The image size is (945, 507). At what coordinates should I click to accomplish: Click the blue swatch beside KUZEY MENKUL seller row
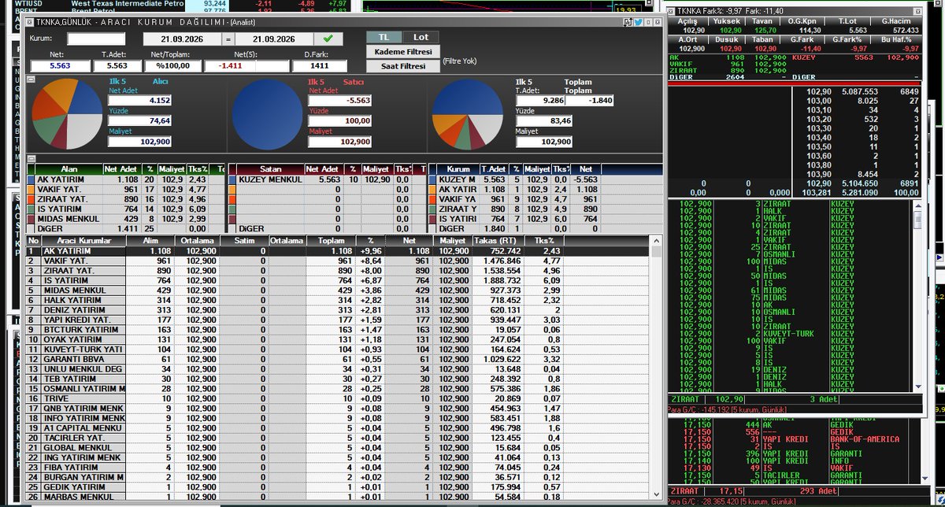[x=232, y=179]
